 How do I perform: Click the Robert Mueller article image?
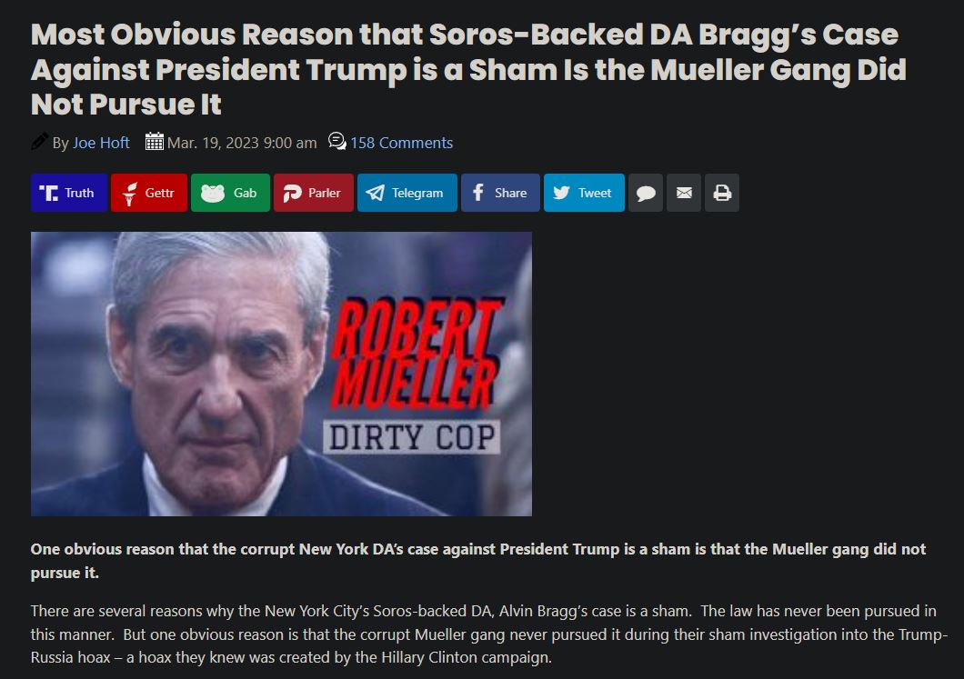click(x=281, y=374)
